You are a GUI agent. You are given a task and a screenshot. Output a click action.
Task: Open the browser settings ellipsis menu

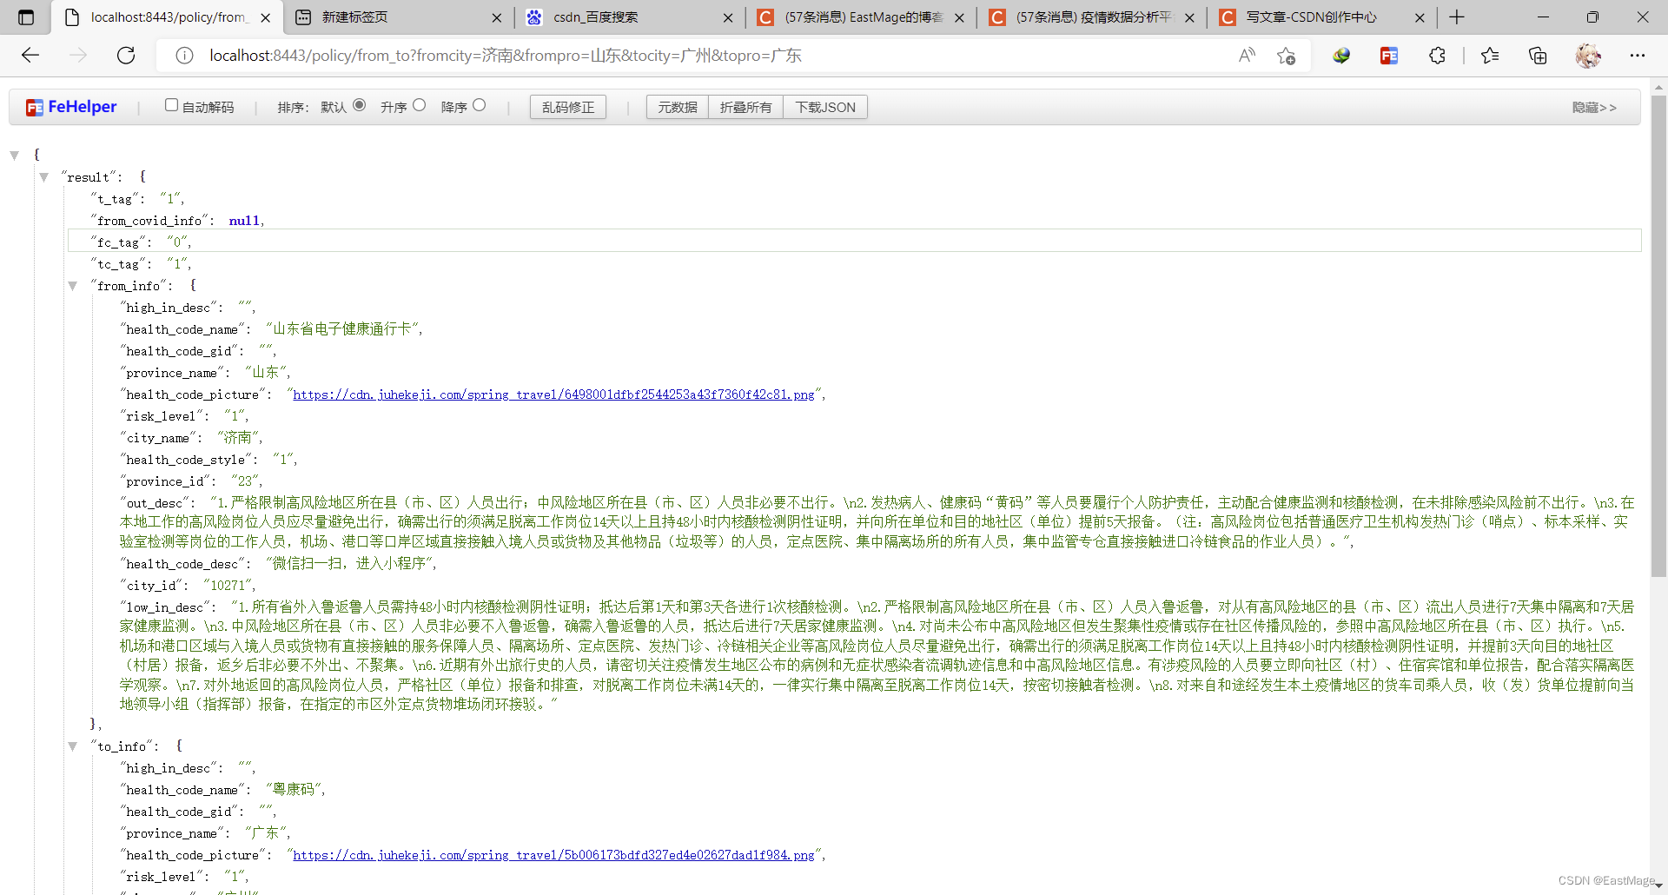1638,56
